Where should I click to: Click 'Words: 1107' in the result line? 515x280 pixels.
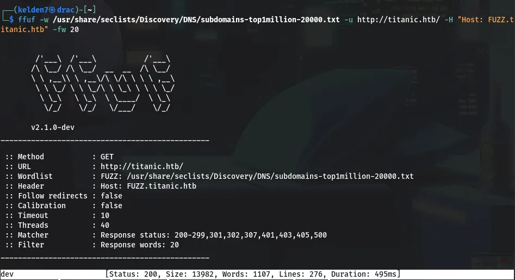point(246,274)
